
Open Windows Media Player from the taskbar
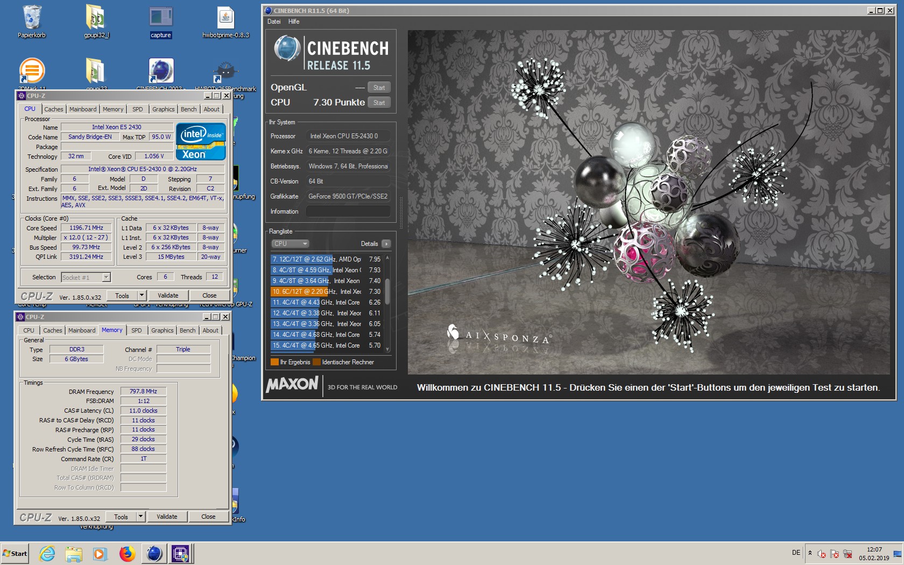[x=100, y=554]
